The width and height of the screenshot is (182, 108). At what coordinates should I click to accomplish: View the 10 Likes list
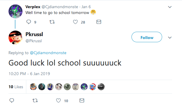[16, 87]
